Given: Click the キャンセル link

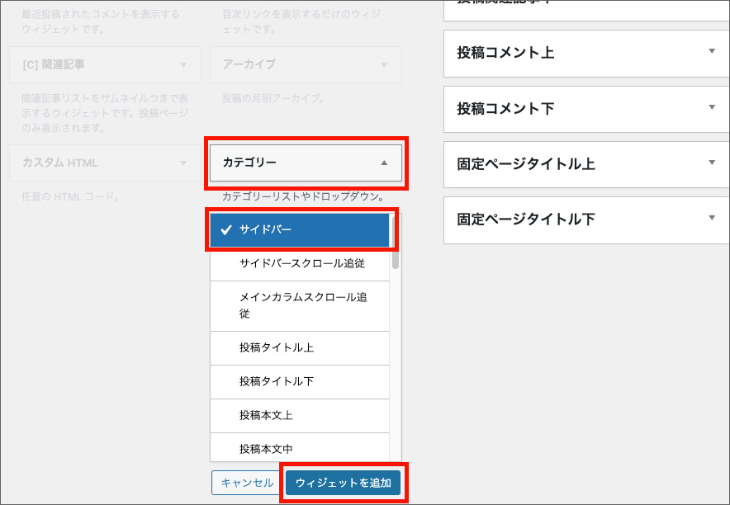Looking at the screenshot, I should pyautogui.click(x=245, y=483).
